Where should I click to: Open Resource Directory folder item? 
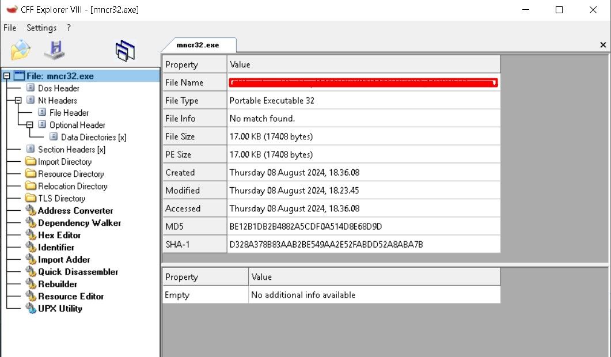[70, 174]
